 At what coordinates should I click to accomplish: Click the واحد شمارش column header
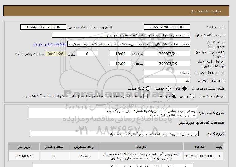[x=84, y=147]
